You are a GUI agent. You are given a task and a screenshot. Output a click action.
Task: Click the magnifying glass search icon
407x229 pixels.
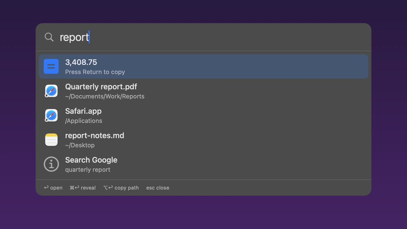tap(49, 37)
